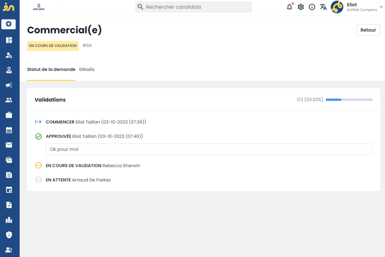Click the grey waiting icon for Arnaud De Freitas

[x=38, y=180]
